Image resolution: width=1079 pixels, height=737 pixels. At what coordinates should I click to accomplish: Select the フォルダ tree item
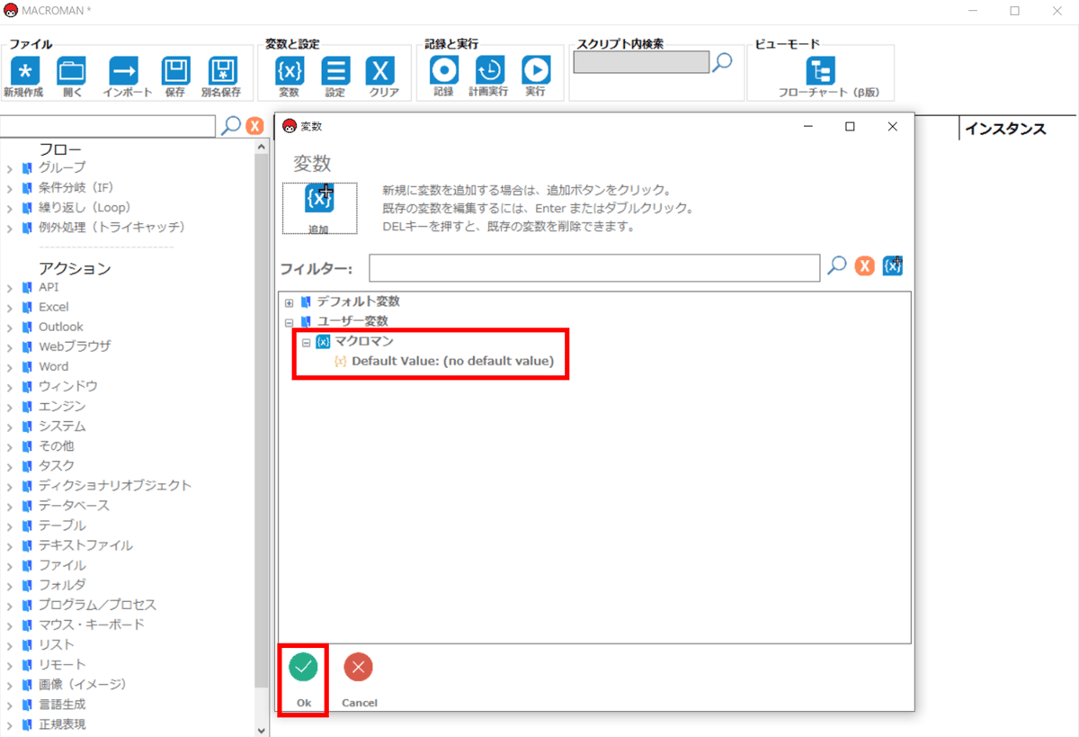[x=62, y=585]
